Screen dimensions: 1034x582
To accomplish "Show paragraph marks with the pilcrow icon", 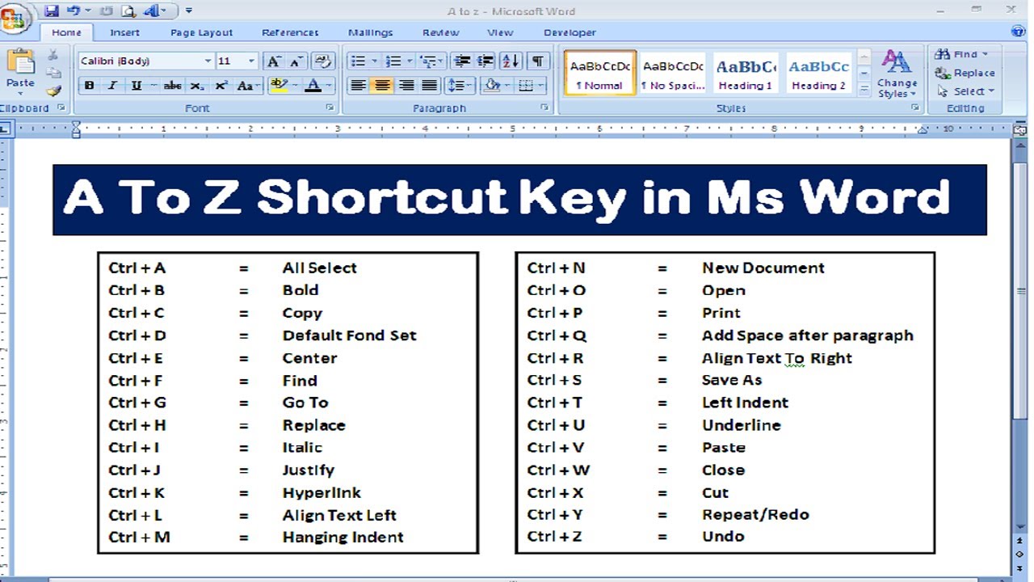I will tap(538, 61).
